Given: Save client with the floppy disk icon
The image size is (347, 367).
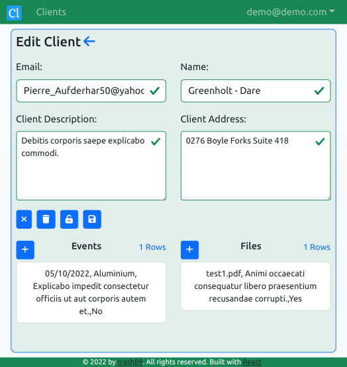Looking at the screenshot, I should pyautogui.click(x=92, y=220).
